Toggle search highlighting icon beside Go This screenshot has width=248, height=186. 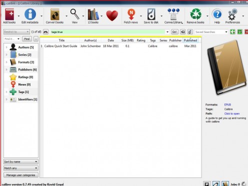[x=190, y=32]
